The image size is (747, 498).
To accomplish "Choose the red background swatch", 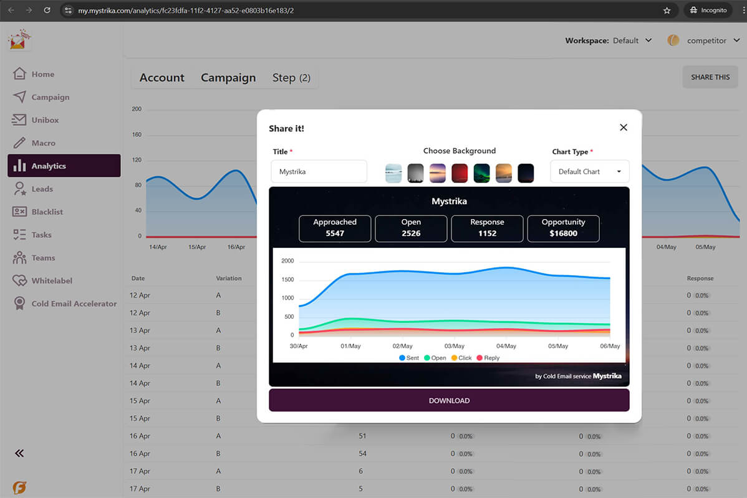I will pyautogui.click(x=460, y=173).
